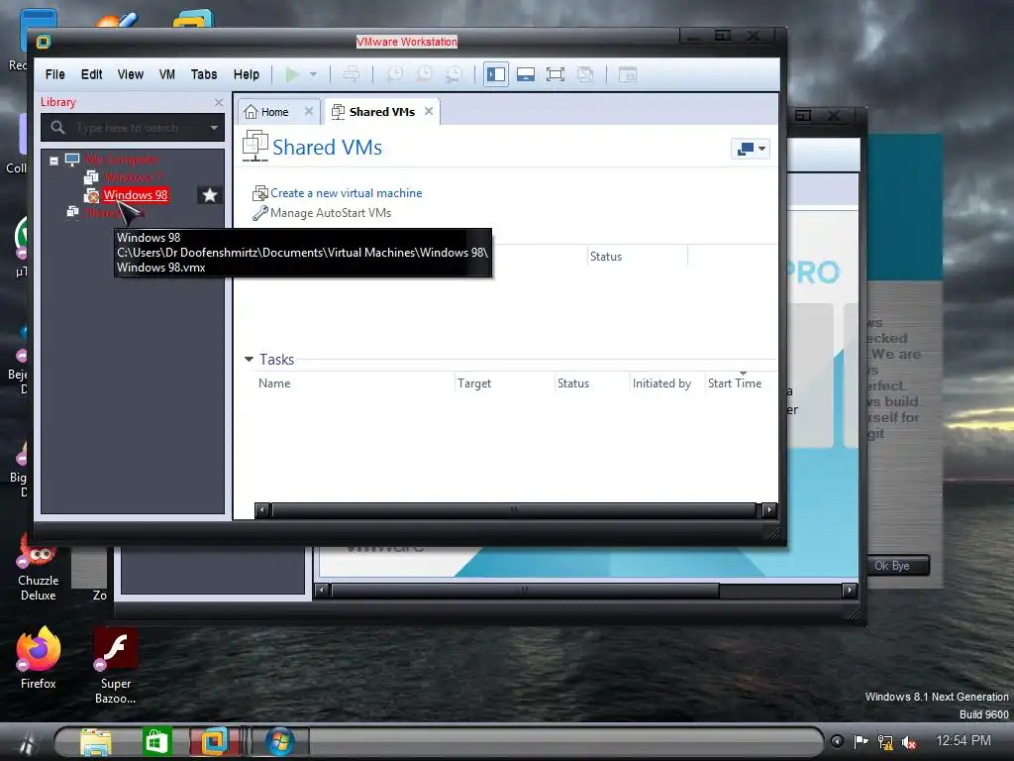
Task: Click the Library search magnifier icon
Action: pos(57,128)
